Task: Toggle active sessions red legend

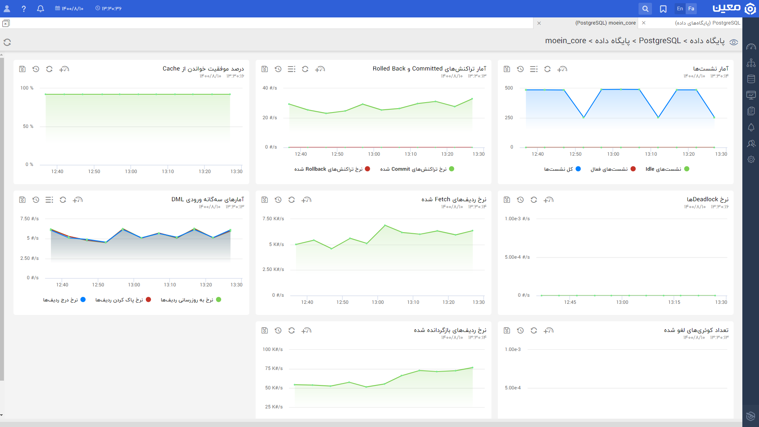Action: pos(613,169)
